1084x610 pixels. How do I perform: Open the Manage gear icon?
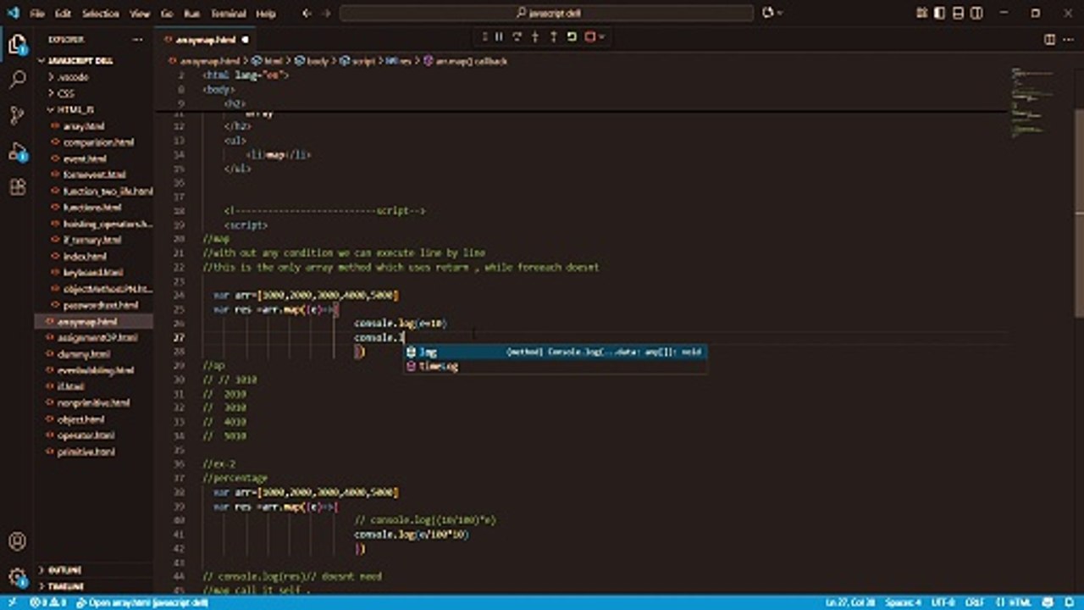click(x=17, y=577)
